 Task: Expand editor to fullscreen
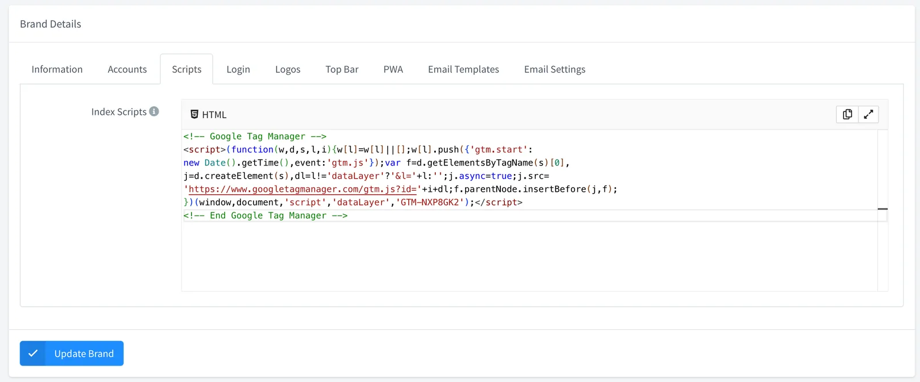868,114
